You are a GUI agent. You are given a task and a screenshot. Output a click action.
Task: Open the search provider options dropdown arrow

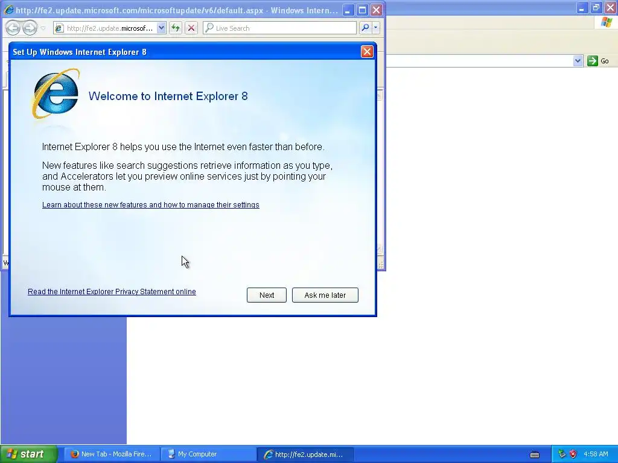(375, 28)
